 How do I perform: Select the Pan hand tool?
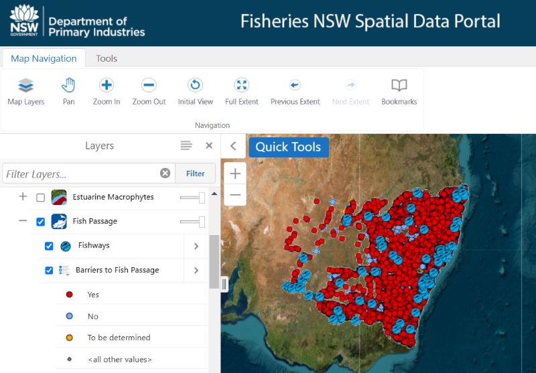68,92
